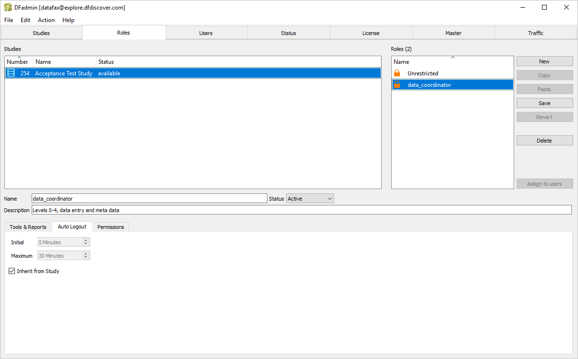Open the Tools & Reports tab

click(28, 227)
